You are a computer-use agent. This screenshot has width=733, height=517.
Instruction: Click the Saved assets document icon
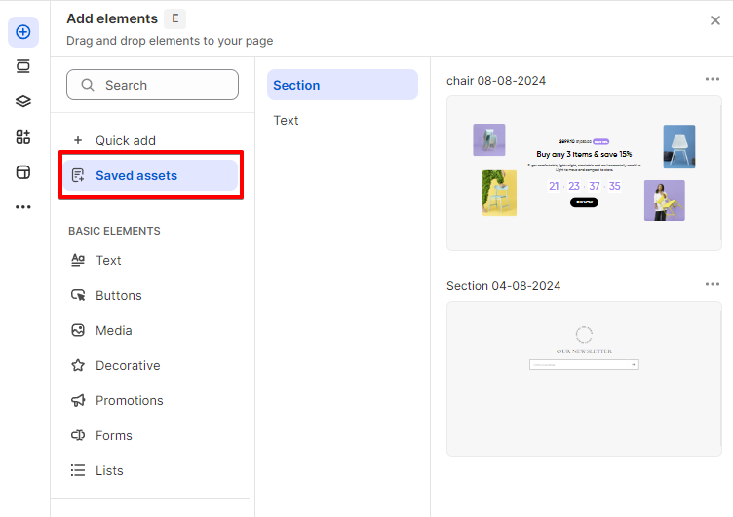(78, 175)
